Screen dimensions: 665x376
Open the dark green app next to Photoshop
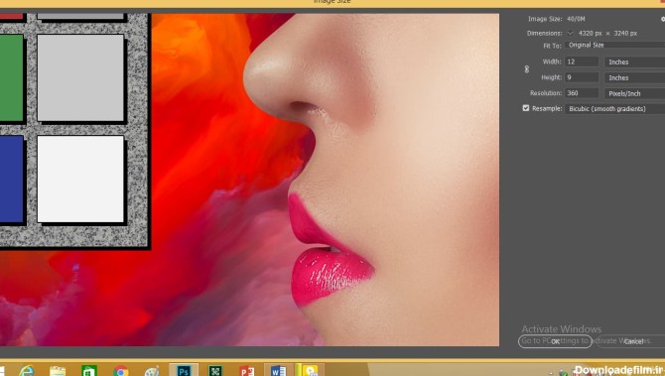pos(215,371)
